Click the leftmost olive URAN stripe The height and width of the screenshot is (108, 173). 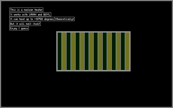tap(64, 51)
